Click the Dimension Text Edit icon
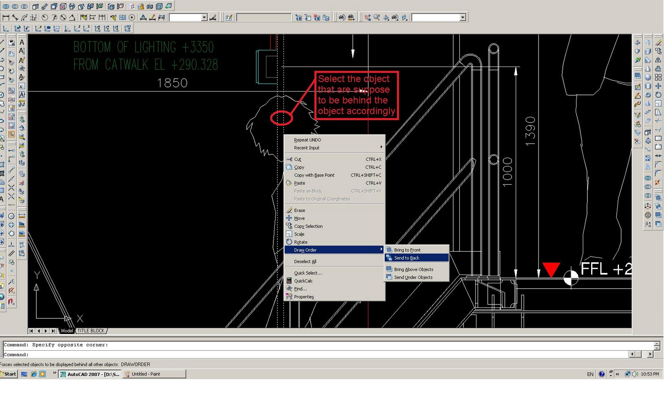 pyautogui.click(x=152, y=17)
